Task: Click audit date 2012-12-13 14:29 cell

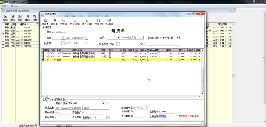Action: [x=222, y=28]
